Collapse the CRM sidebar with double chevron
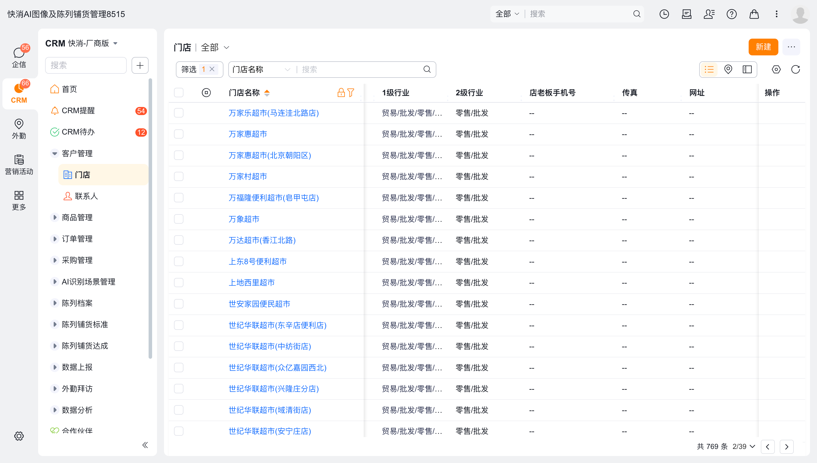The width and height of the screenshot is (817, 463). [x=145, y=445]
